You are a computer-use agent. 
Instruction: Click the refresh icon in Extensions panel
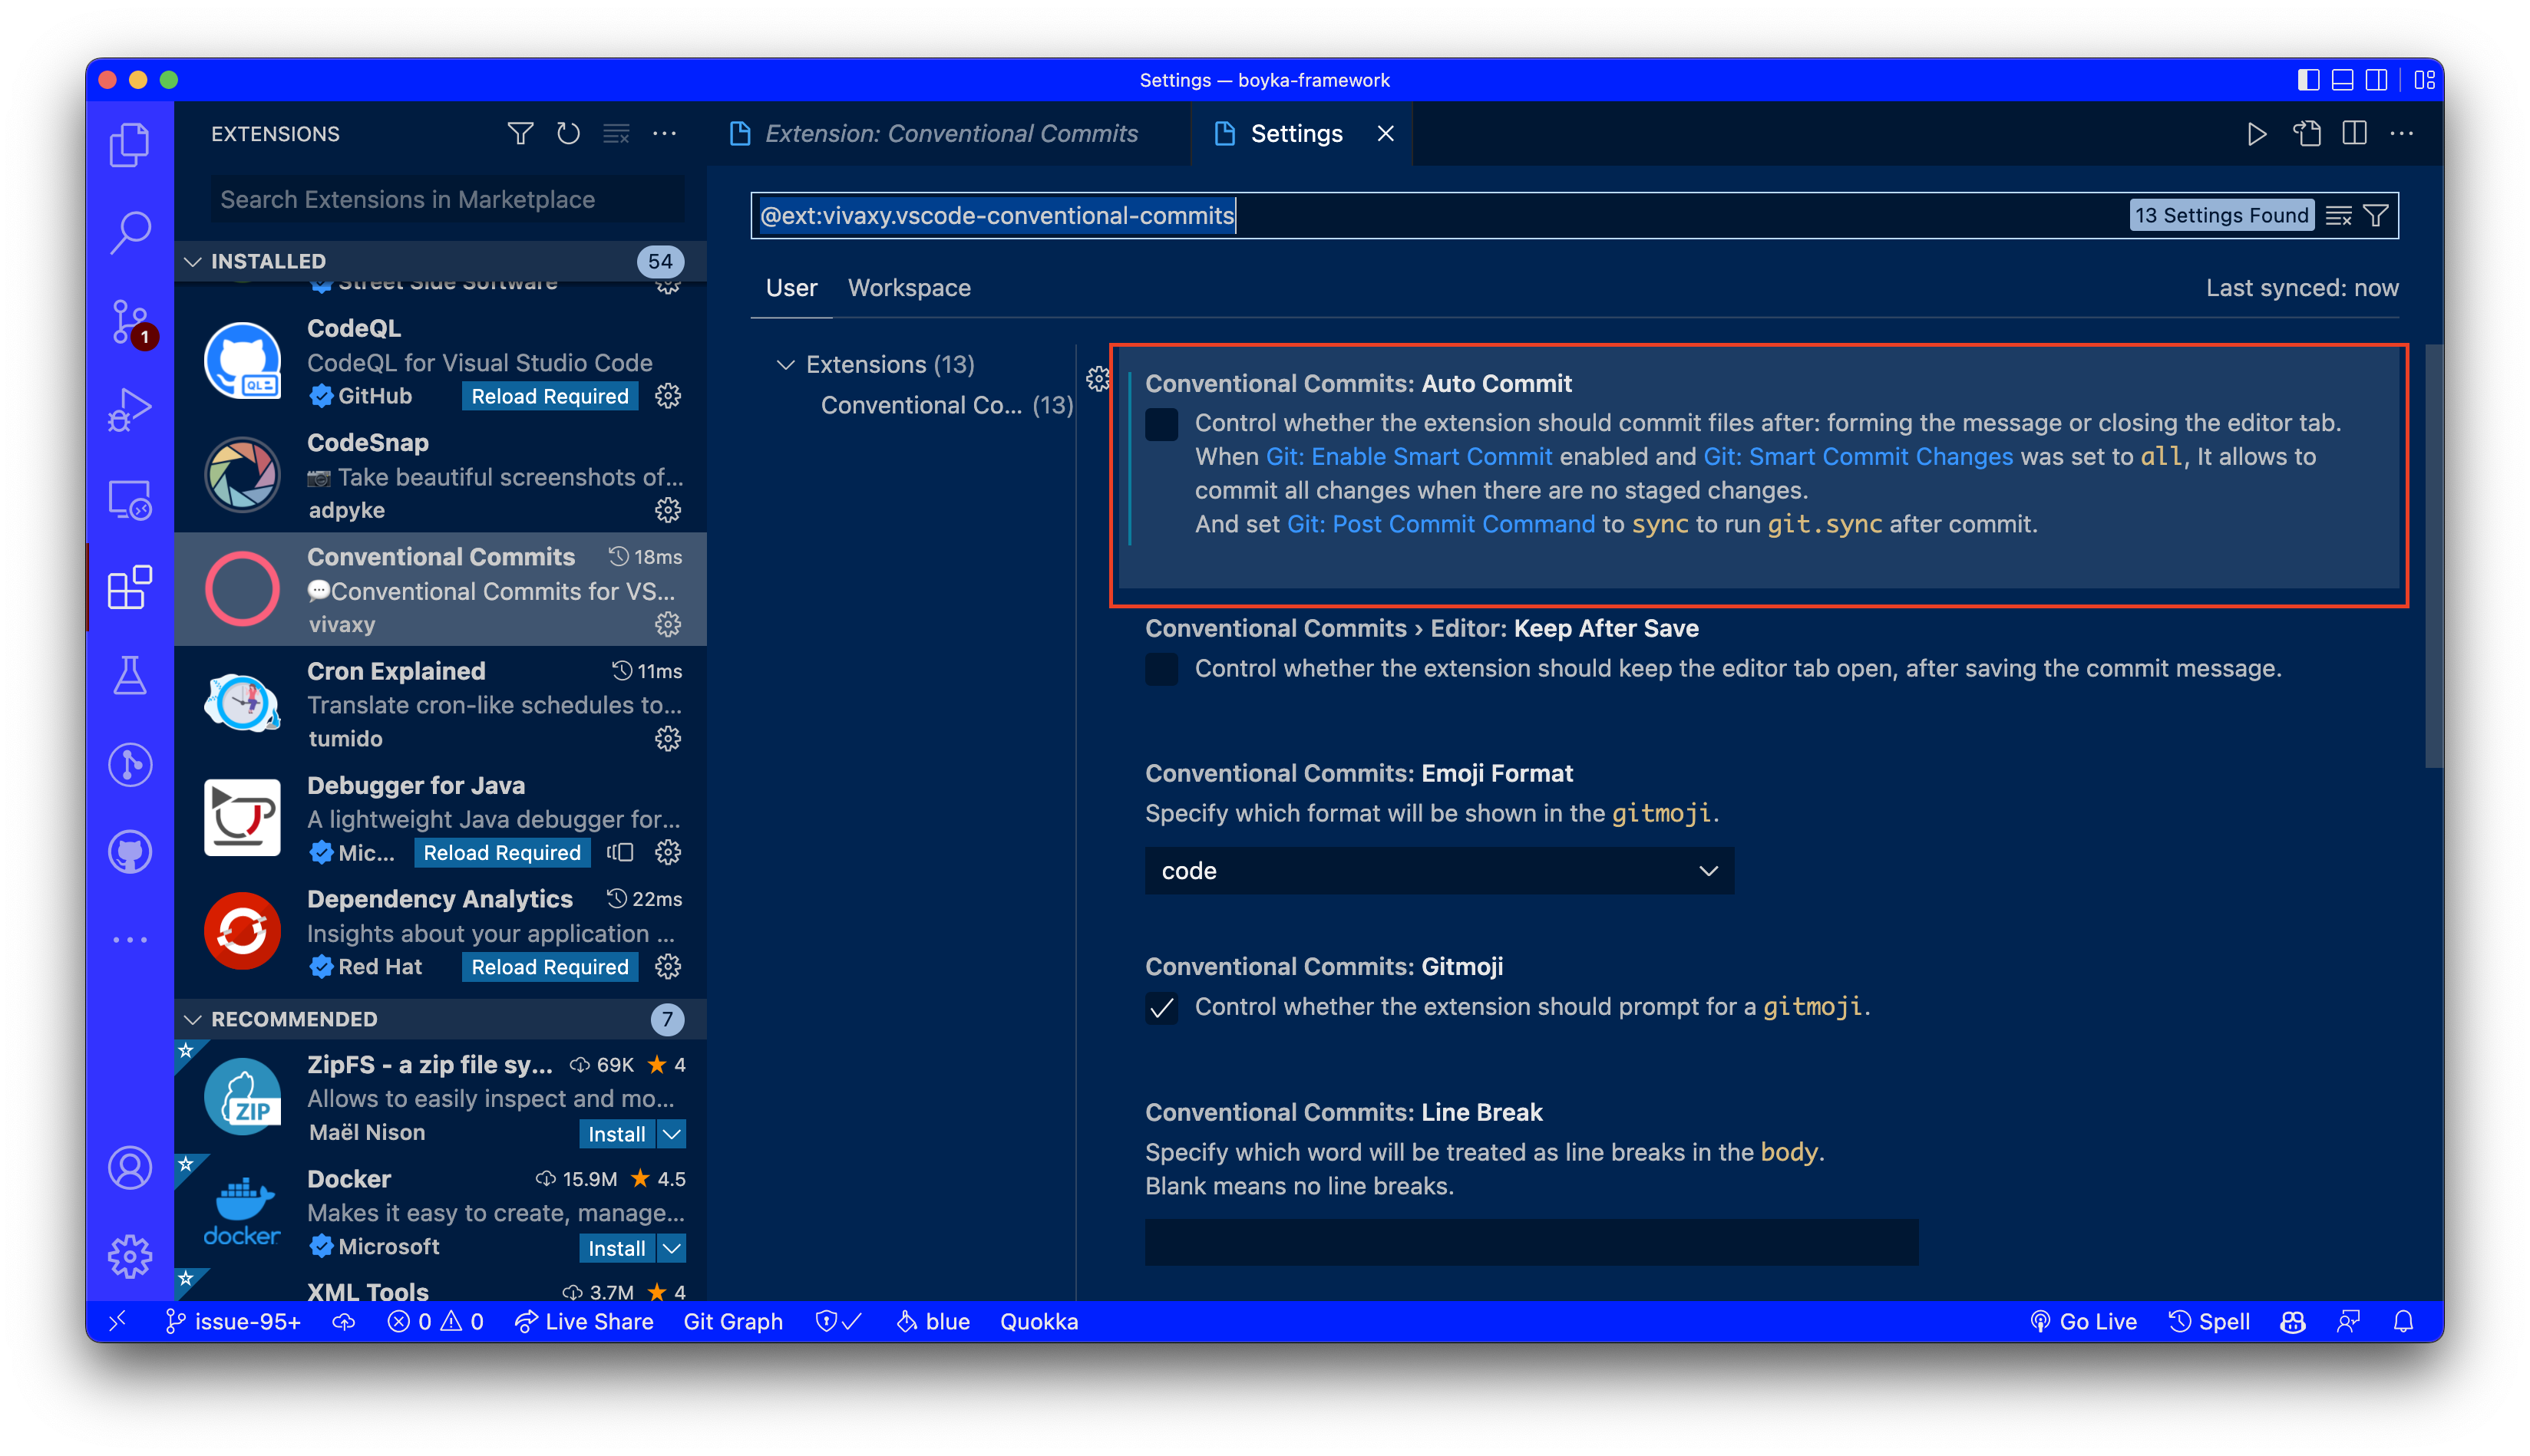(567, 133)
